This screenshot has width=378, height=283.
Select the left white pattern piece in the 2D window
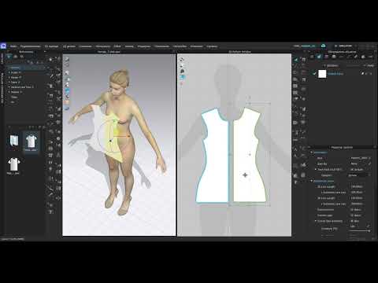215,157
